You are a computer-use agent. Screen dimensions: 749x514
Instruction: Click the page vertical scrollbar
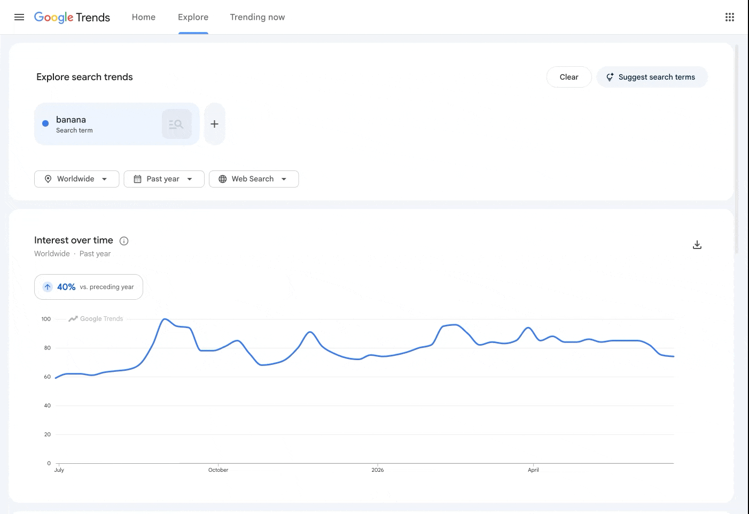click(x=737, y=150)
